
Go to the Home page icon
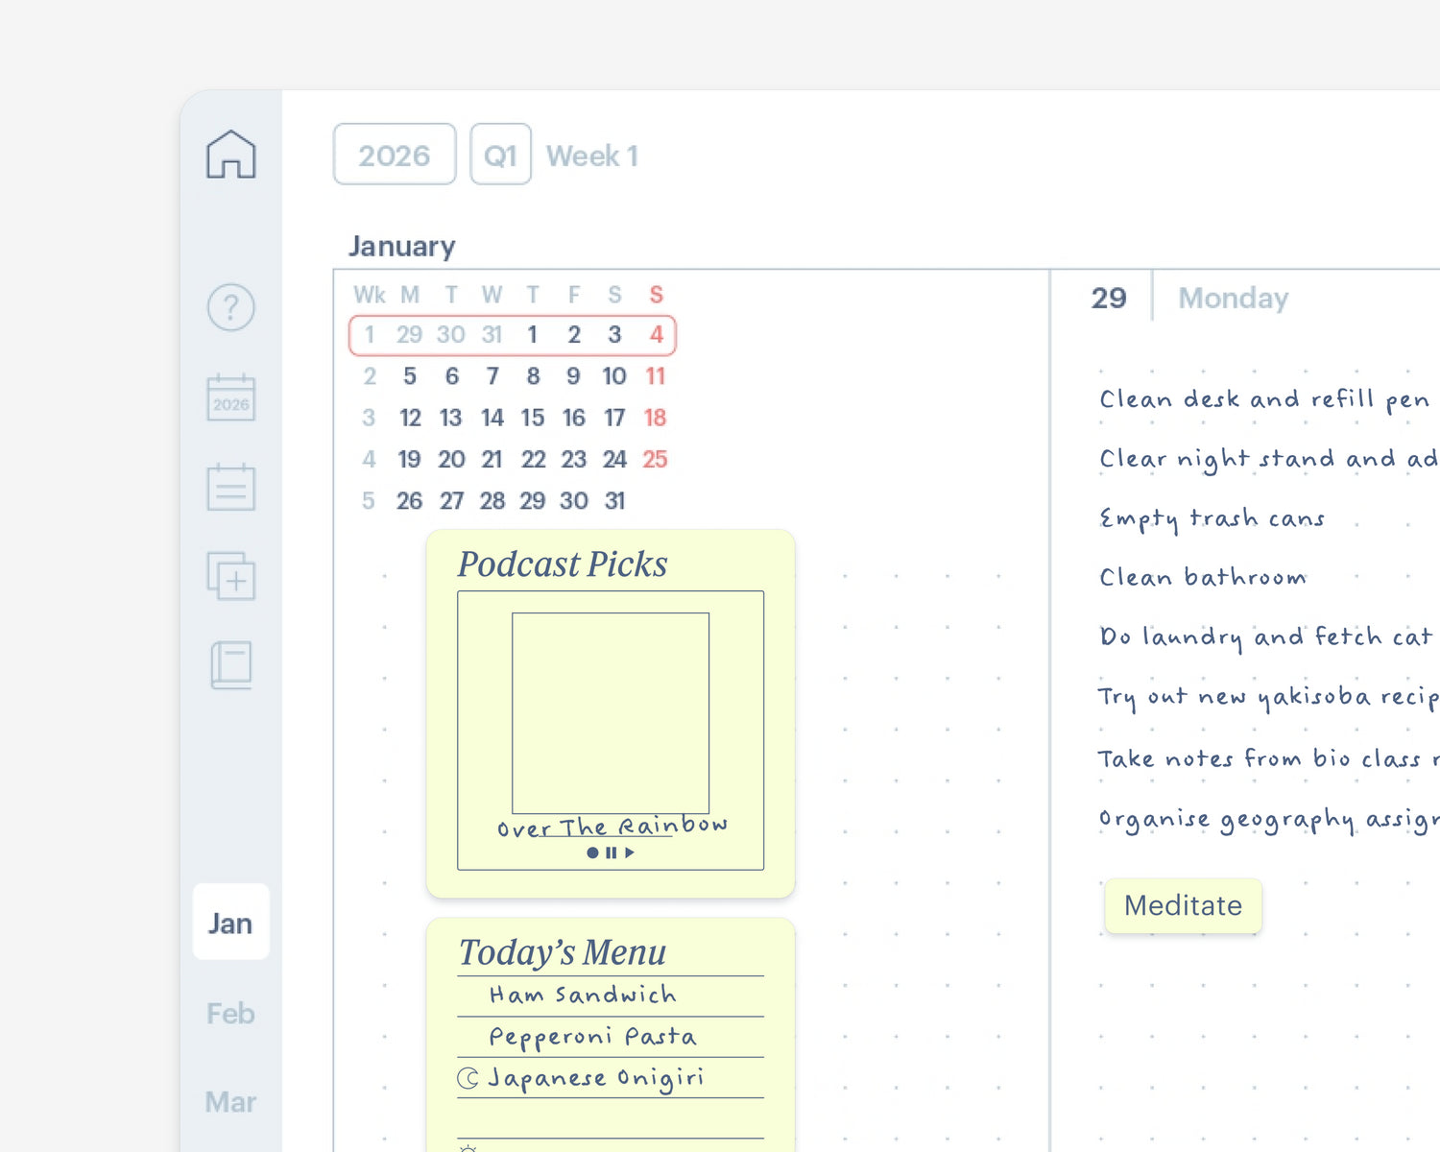click(x=231, y=155)
